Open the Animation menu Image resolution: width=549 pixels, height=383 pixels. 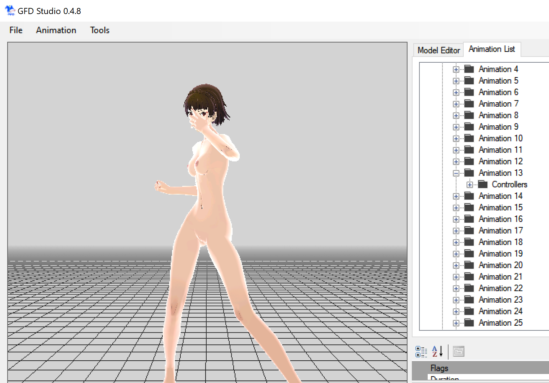(56, 30)
